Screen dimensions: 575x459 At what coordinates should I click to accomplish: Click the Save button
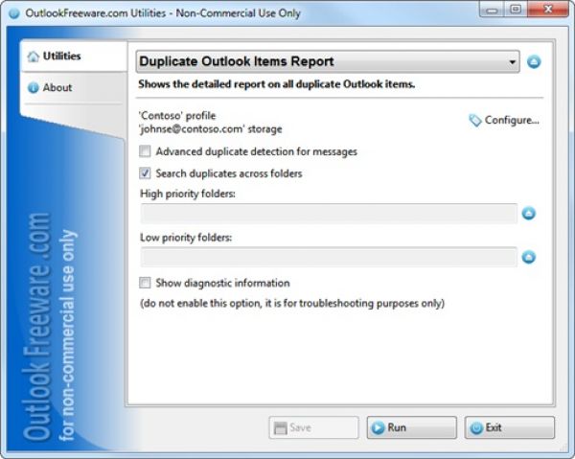coord(313,427)
